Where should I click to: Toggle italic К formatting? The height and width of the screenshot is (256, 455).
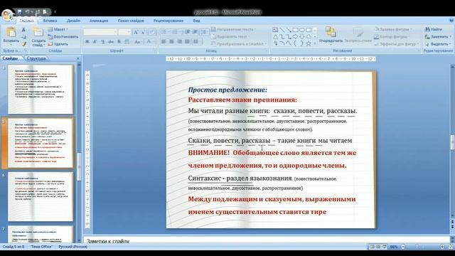tap(95, 42)
